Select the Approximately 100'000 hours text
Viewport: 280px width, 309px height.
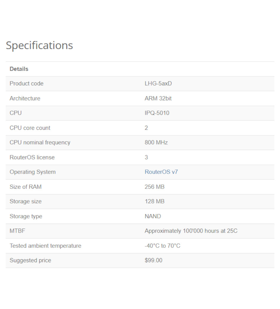click(x=191, y=231)
